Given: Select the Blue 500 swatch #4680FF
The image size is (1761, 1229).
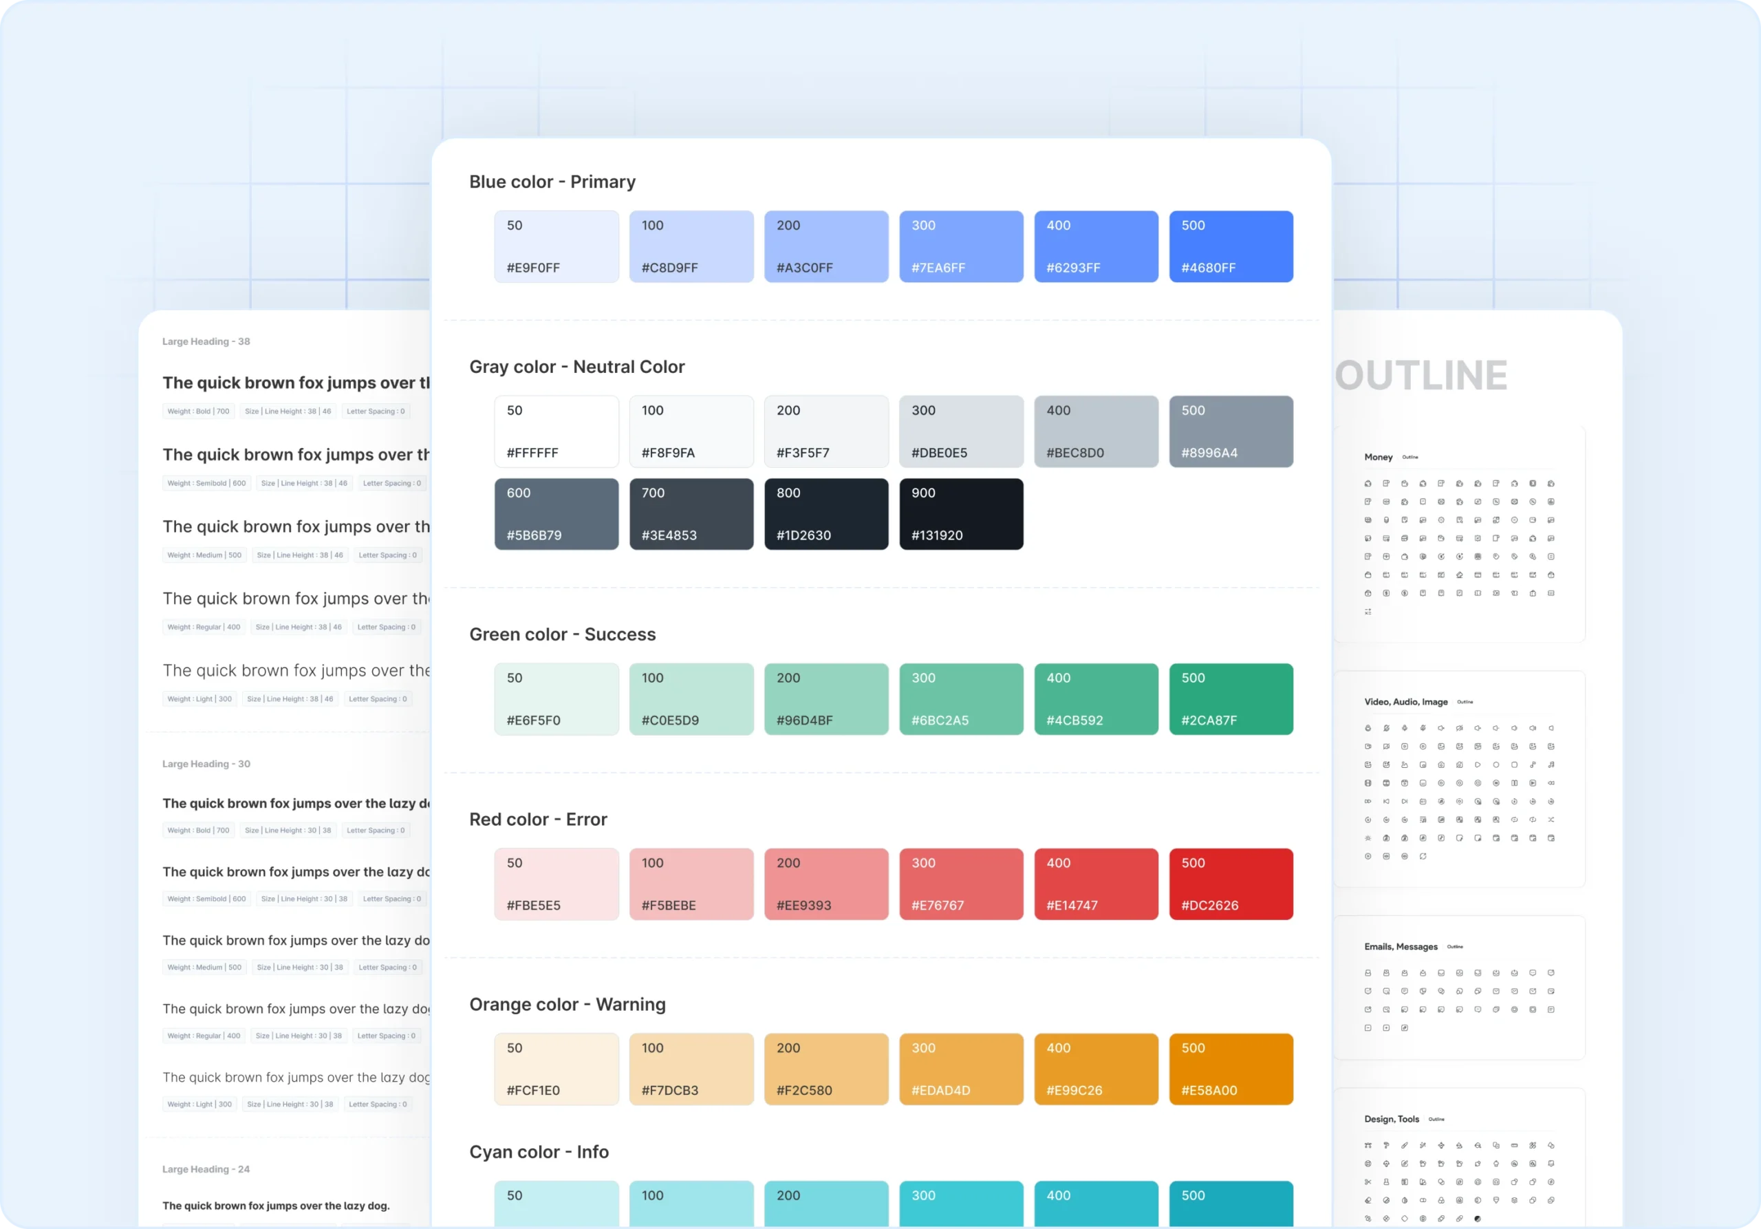Looking at the screenshot, I should (x=1230, y=246).
